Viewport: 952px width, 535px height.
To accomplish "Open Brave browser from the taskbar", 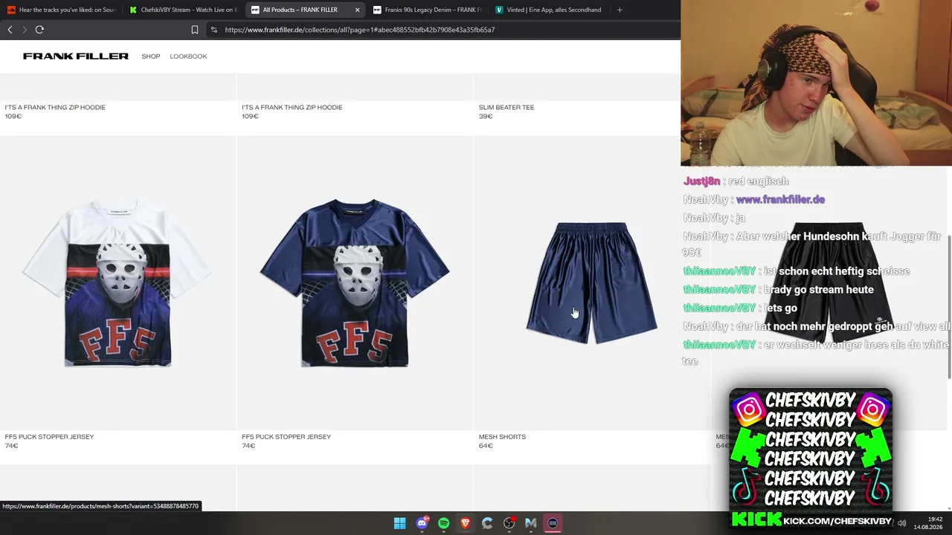I will (466, 524).
